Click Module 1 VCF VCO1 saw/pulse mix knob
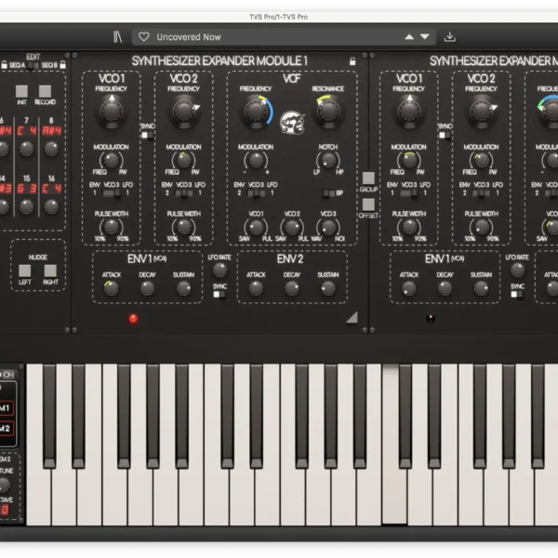This screenshot has width=558, height=558. (x=256, y=228)
